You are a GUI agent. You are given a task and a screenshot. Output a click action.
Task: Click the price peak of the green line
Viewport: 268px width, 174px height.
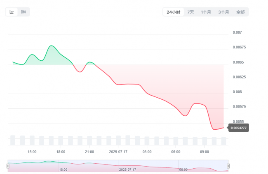(x=51, y=46)
